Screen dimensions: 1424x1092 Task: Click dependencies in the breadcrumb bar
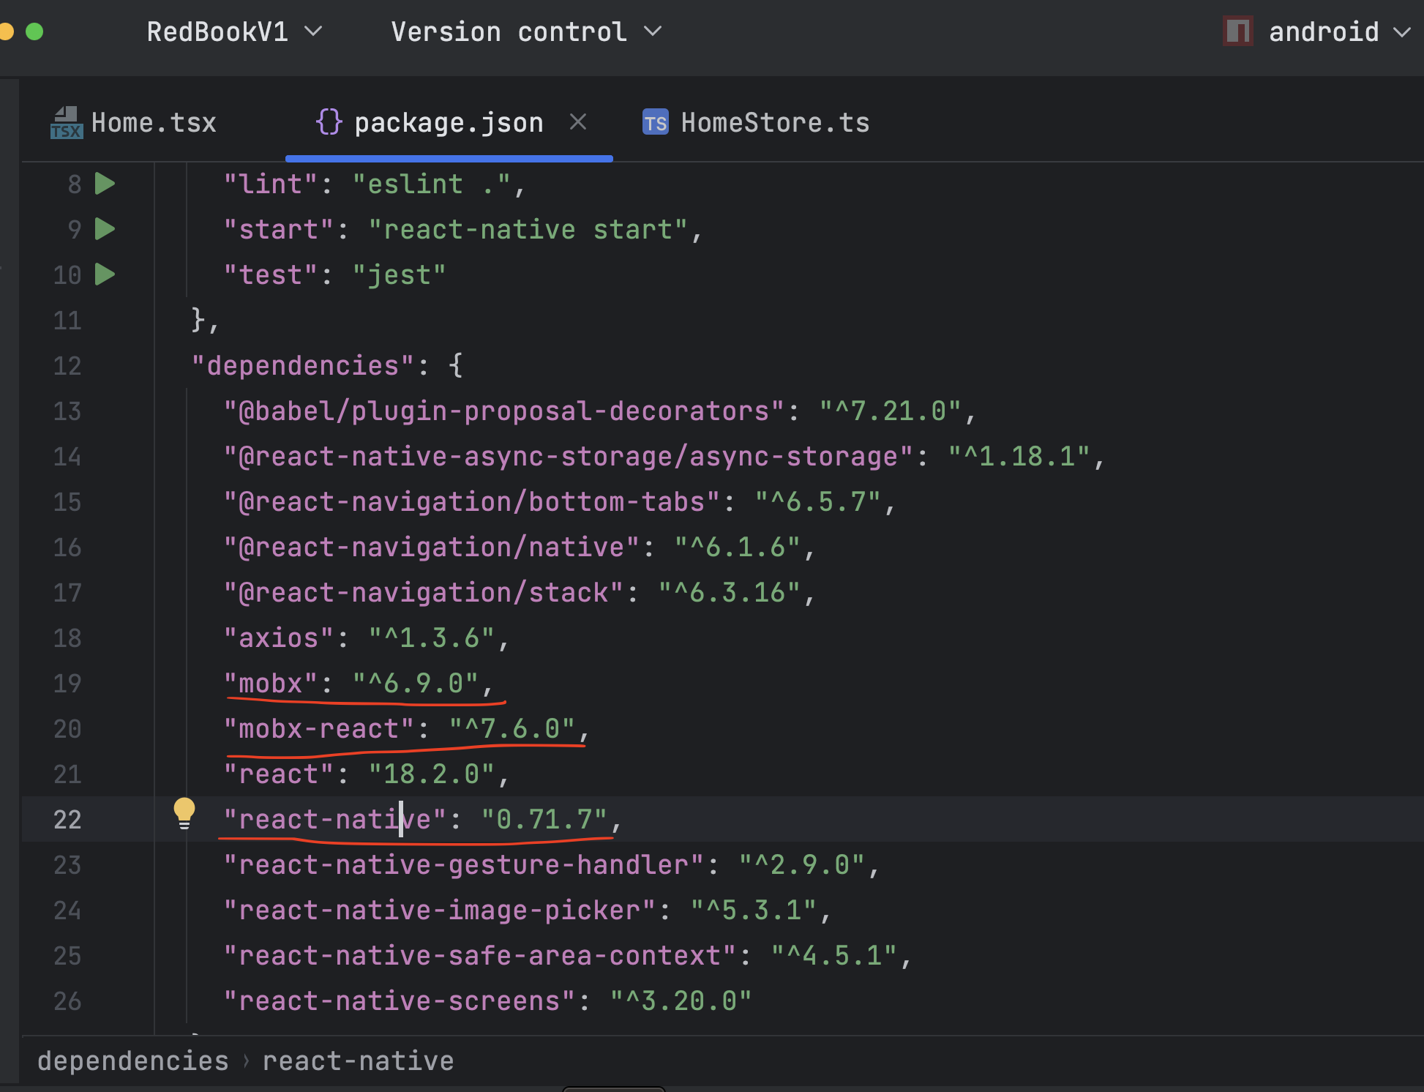pyautogui.click(x=133, y=1061)
